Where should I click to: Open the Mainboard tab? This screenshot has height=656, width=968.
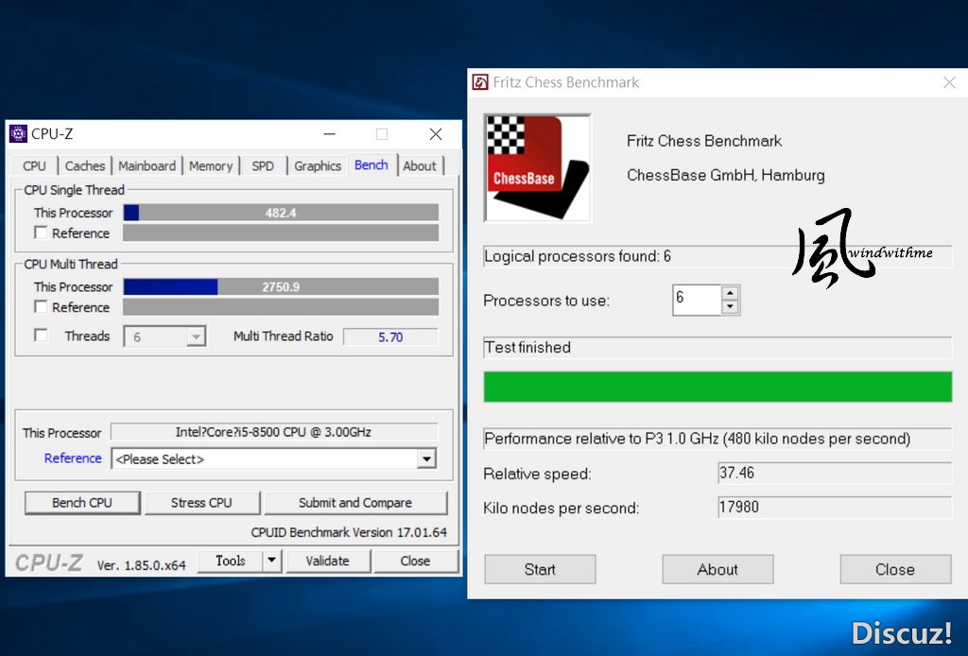pos(147,166)
